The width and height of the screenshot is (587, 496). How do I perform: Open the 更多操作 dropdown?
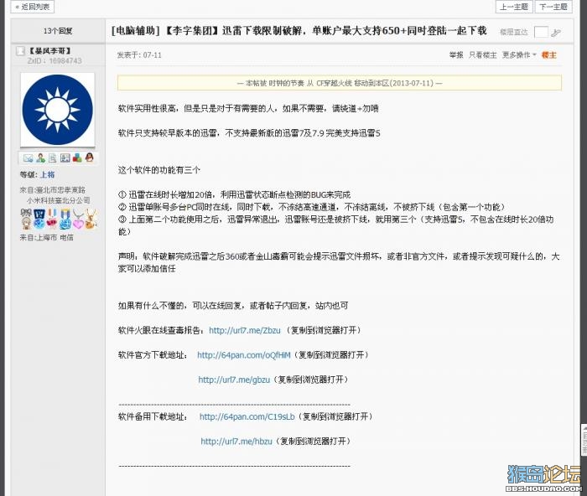[519, 55]
